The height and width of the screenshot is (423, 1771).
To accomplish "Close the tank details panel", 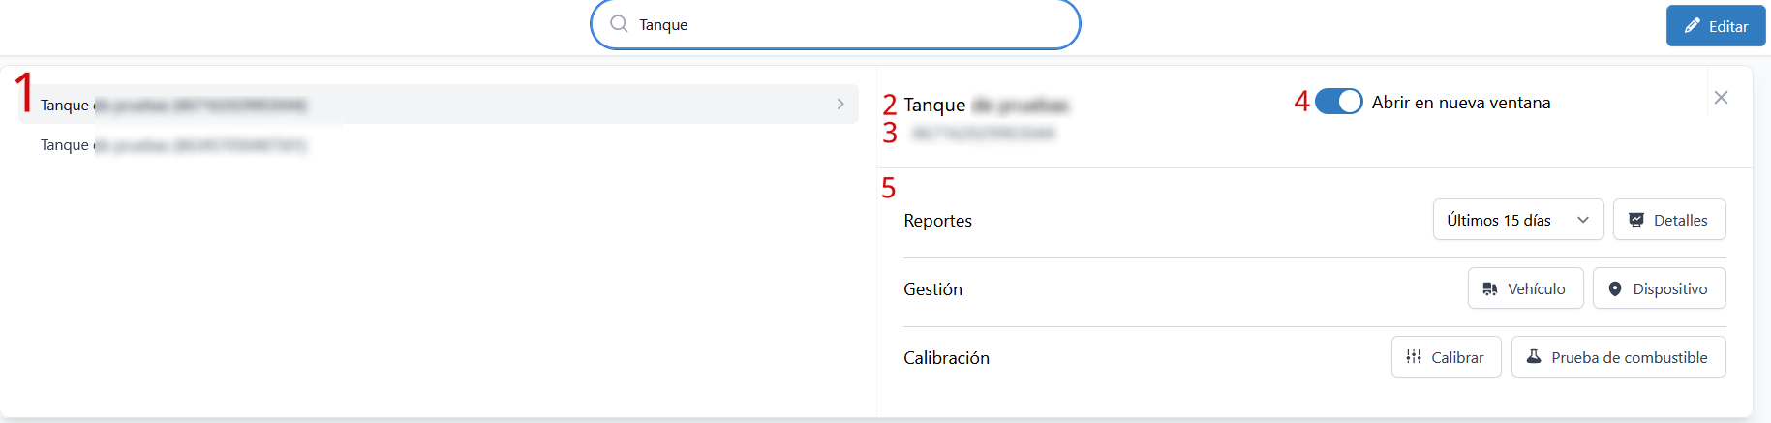I will point(1721,98).
